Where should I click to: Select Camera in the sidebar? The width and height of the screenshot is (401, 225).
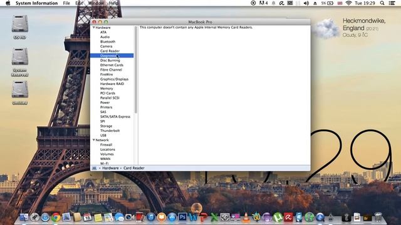(106, 46)
